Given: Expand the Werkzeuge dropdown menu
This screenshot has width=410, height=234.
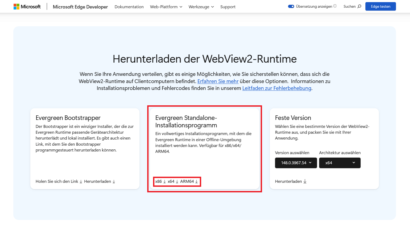Looking at the screenshot, I should click(201, 7).
